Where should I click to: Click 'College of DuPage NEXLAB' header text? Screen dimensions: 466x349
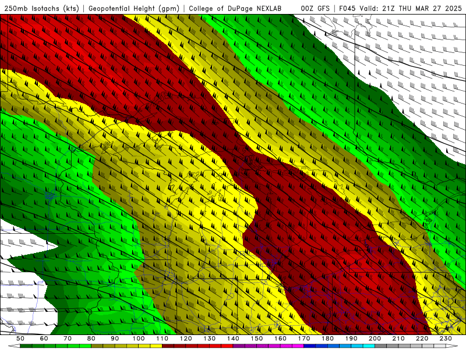pos(235,8)
